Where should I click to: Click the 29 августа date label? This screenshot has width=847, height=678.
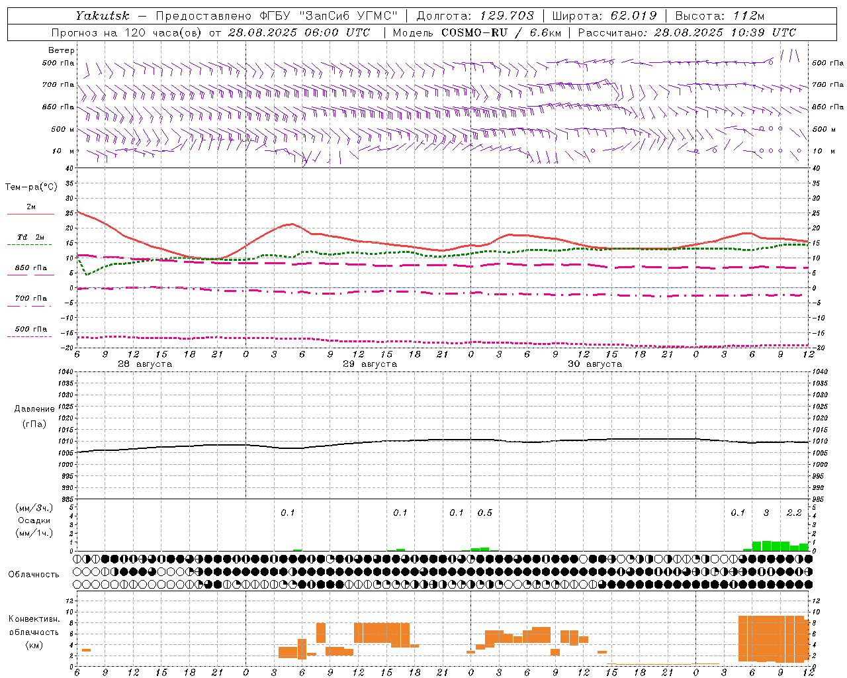pos(370,364)
